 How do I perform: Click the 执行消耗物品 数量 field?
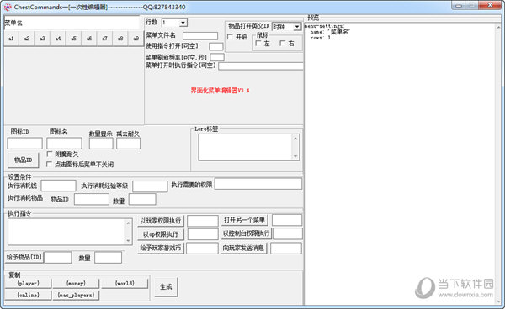pos(142,199)
